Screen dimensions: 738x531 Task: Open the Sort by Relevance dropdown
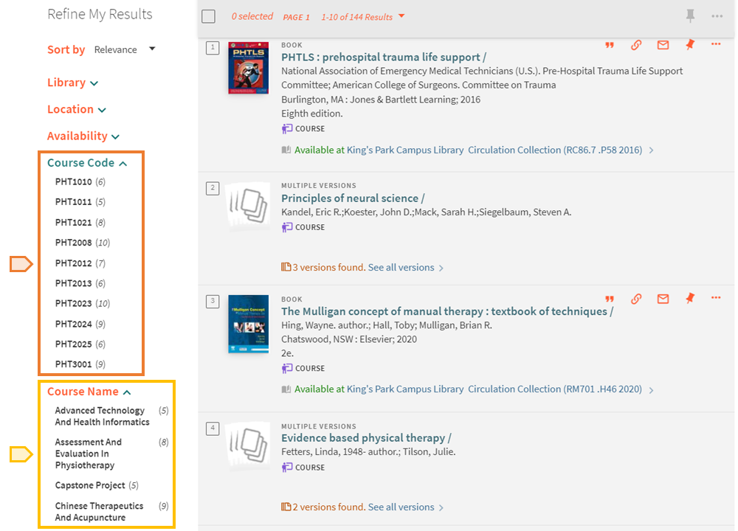125,49
